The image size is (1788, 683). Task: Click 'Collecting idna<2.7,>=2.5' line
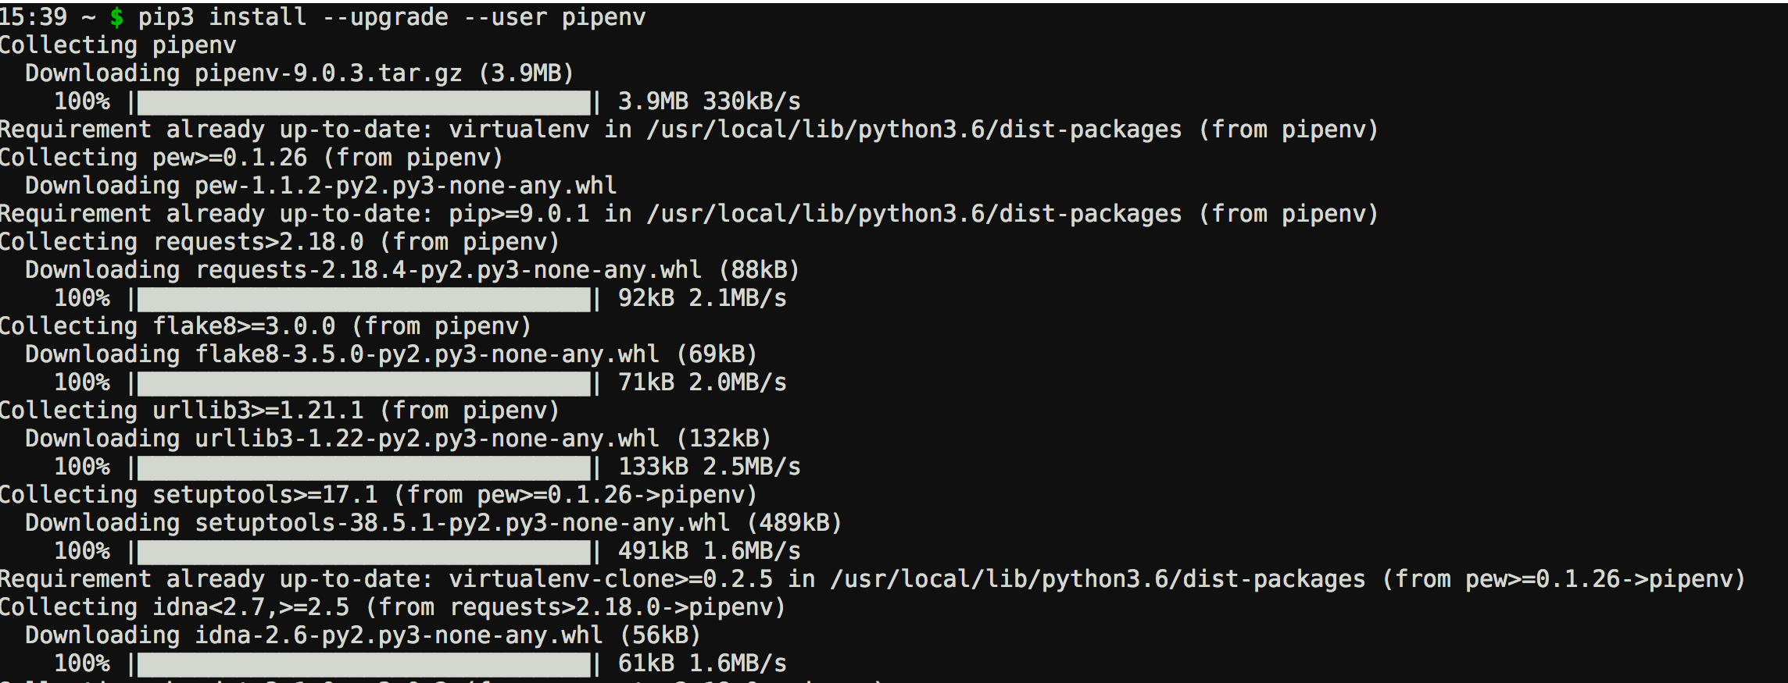(392, 607)
